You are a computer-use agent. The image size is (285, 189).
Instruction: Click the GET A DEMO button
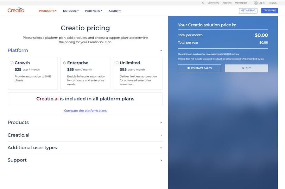[248, 11]
